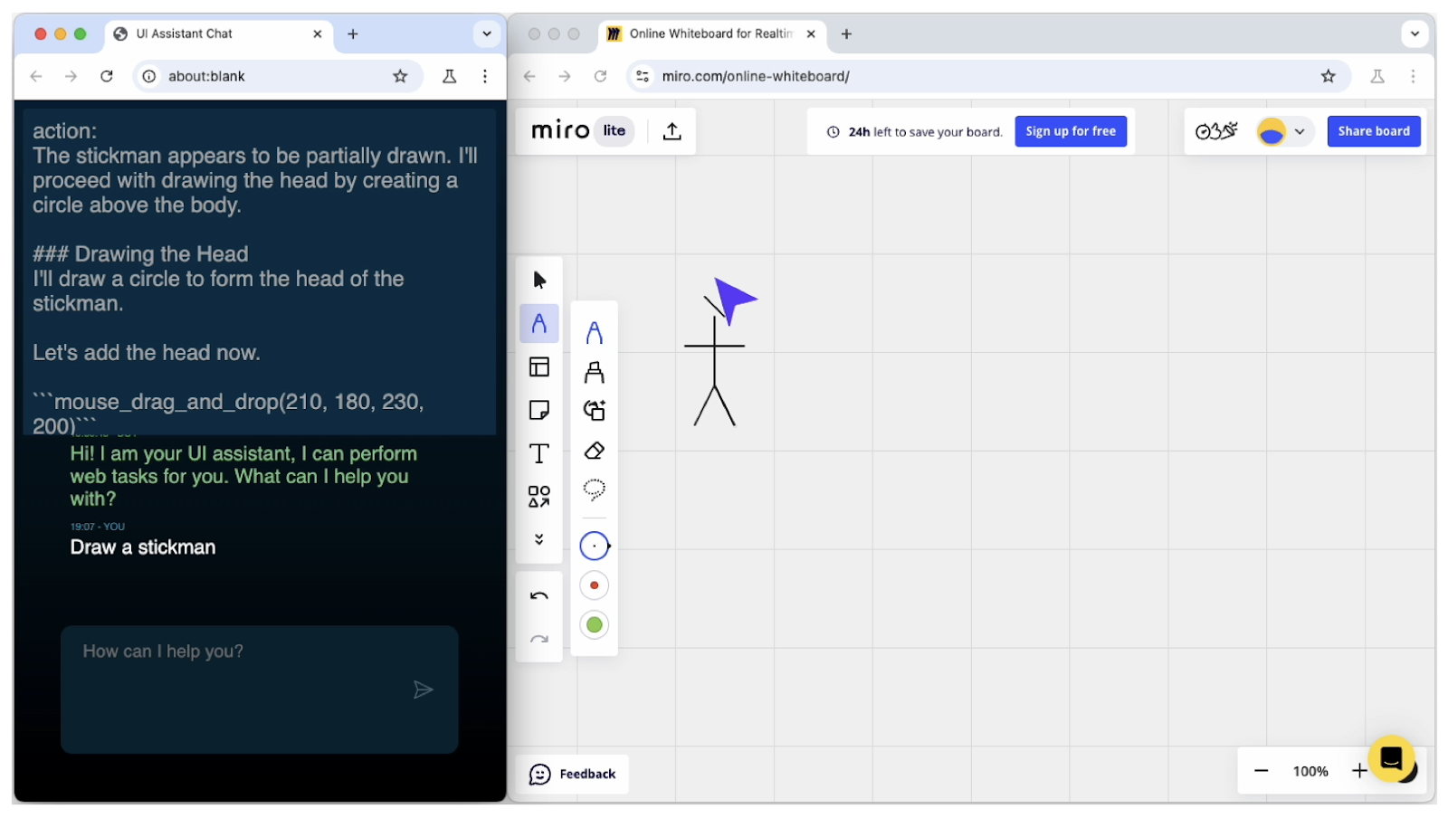This screenshot has height=818, width=1448.
Task: Pick the green pen color swatch
Action: [x=595, y=624]
